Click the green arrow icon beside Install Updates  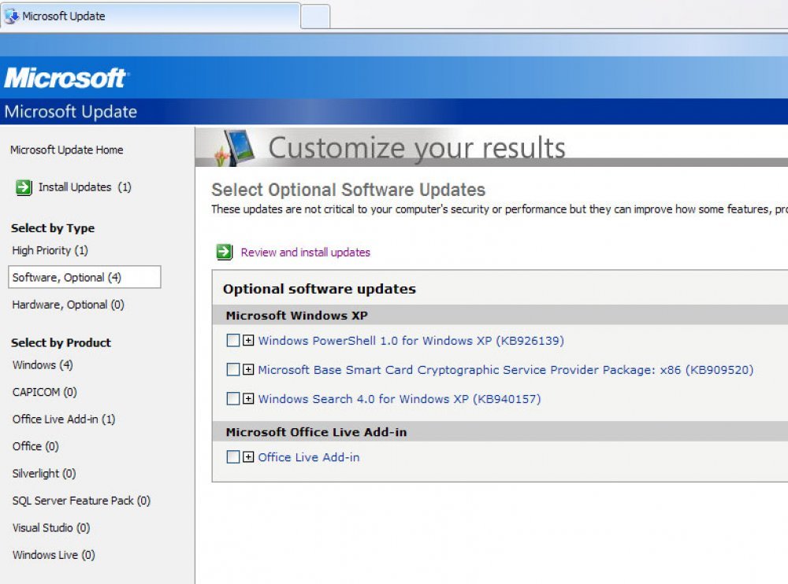point(24,187)
